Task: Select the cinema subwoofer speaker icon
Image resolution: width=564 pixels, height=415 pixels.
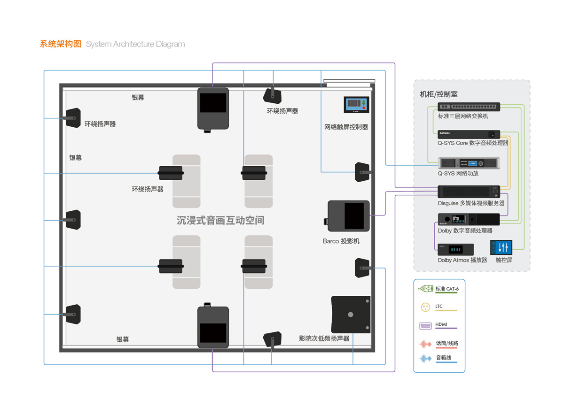Action: 351,315
